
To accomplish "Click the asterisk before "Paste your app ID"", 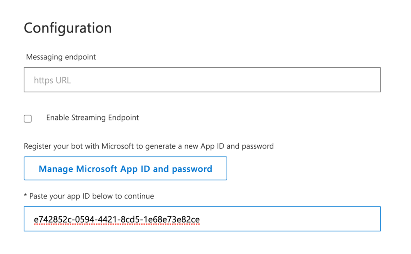I will pyautogui.click(x=25, y=196).
